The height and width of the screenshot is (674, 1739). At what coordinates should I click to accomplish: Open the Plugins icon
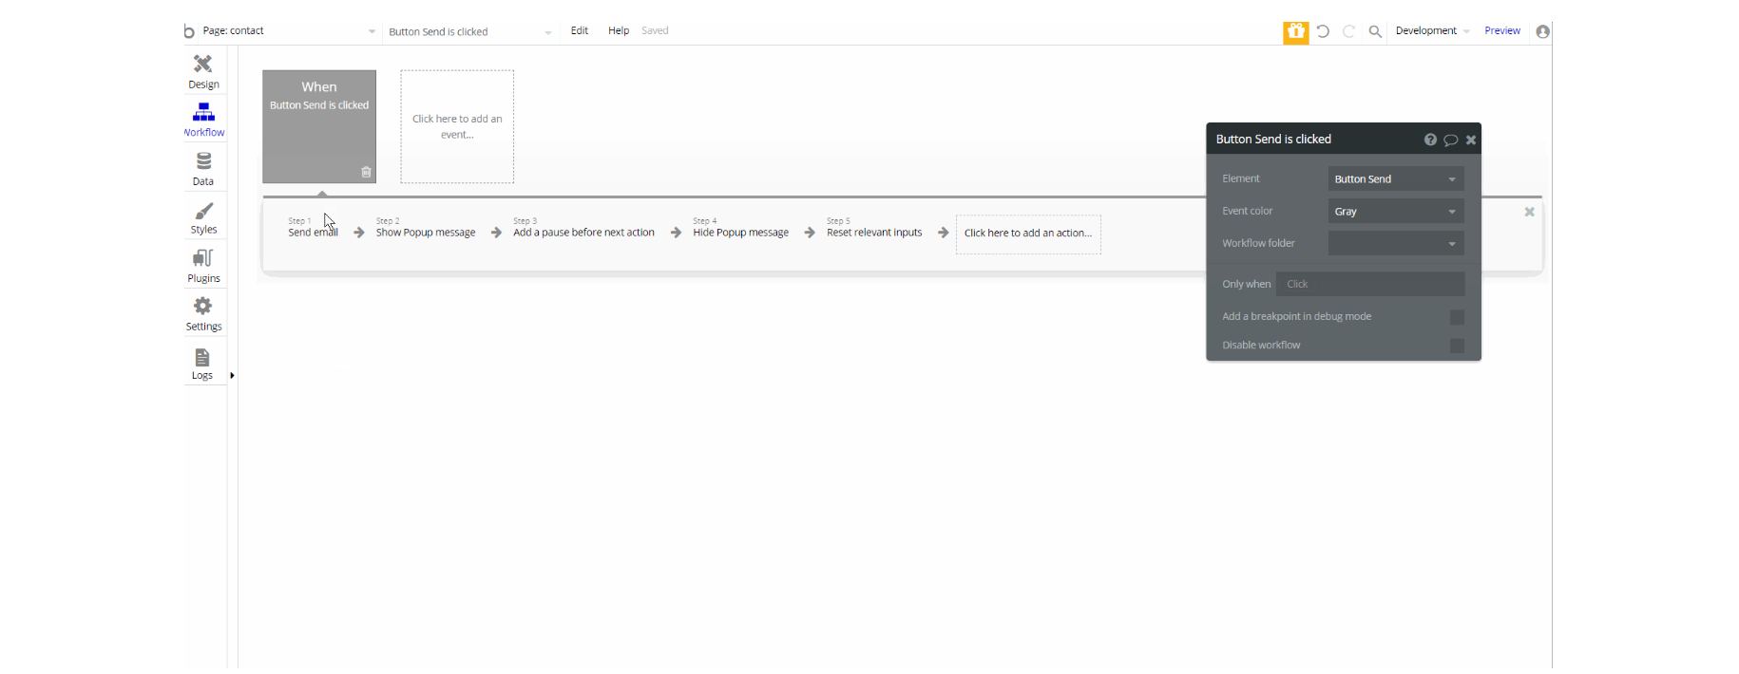203,258
